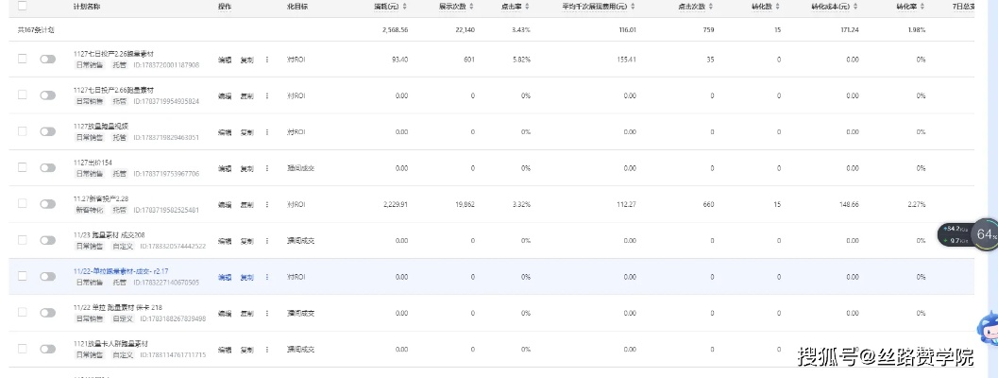This screenshot has width=998, height=378.
Task: Click summary conversion cost 171.24
Action: [x=850, y=30]
